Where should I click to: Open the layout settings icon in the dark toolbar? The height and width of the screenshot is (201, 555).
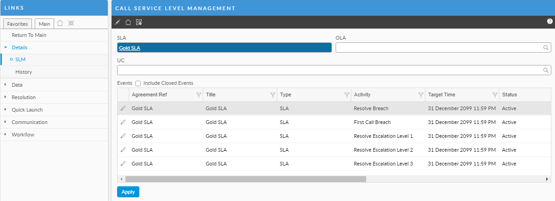139,22
